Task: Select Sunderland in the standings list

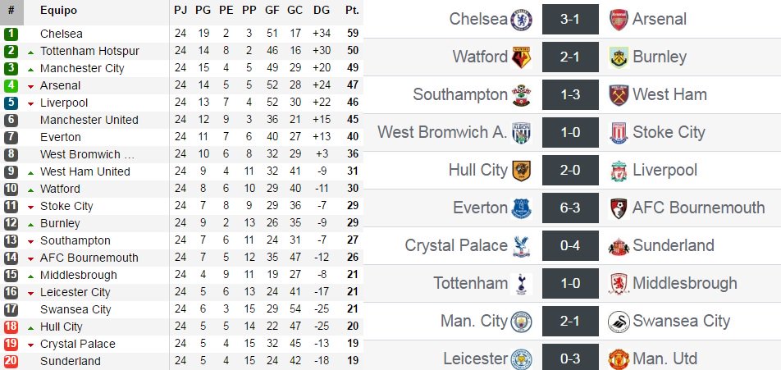Action: coord(71,362)
